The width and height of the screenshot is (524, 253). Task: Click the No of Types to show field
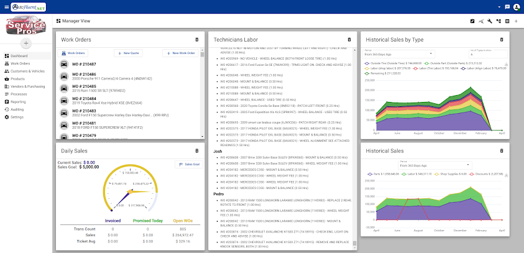point(488,54)
